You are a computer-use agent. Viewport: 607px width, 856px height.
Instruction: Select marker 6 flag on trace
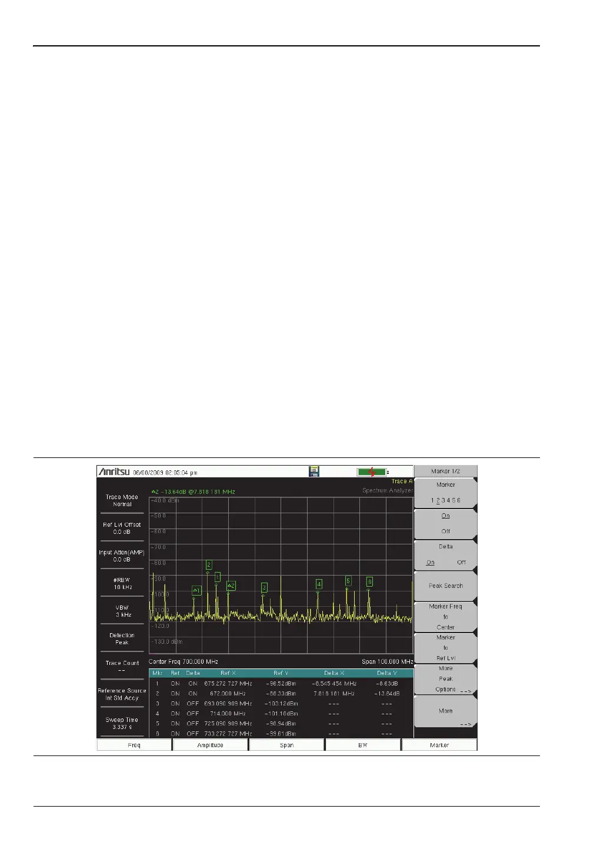[x=369, y=581]
